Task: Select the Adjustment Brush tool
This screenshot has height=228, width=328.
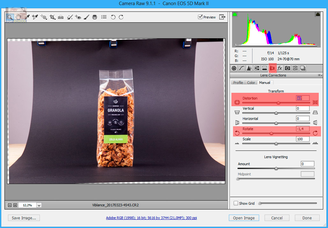Action: [86, 17]
